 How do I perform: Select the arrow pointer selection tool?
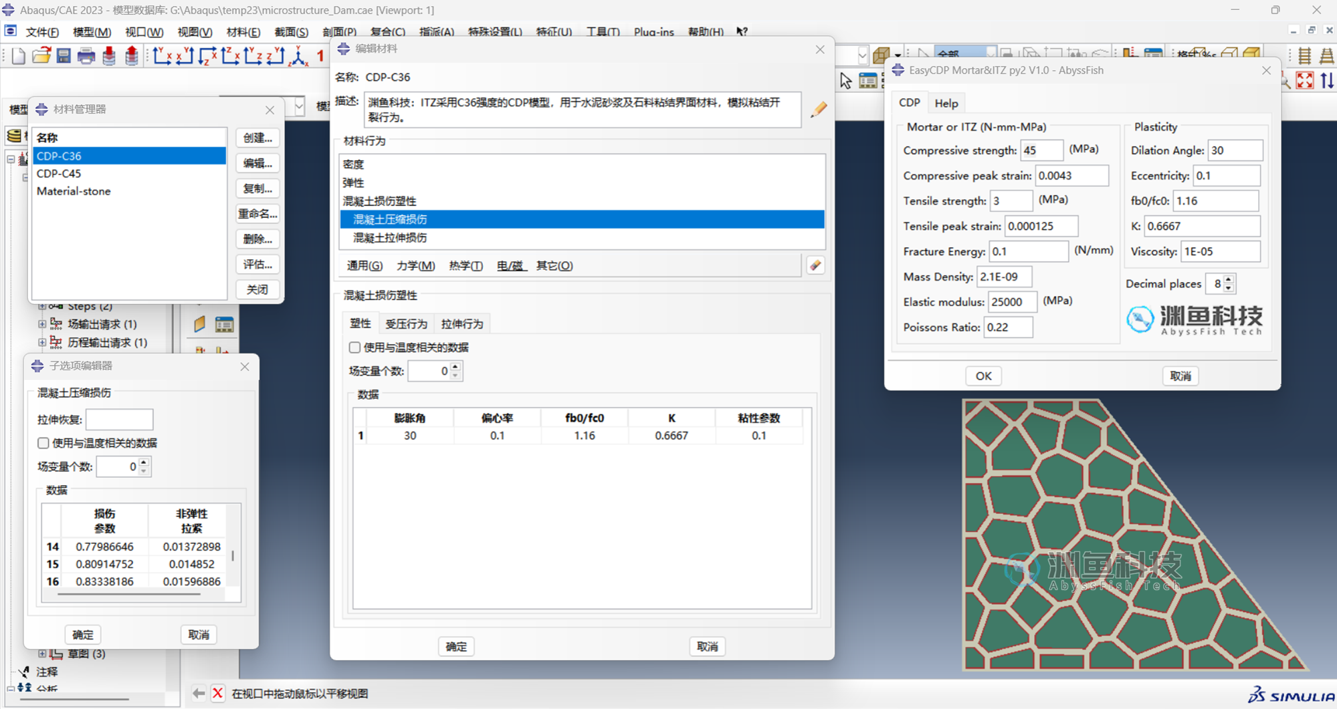coord(846,81)
